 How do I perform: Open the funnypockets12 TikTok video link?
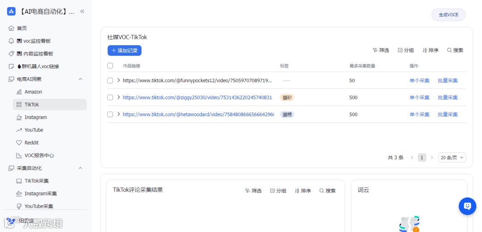(198, 80)
